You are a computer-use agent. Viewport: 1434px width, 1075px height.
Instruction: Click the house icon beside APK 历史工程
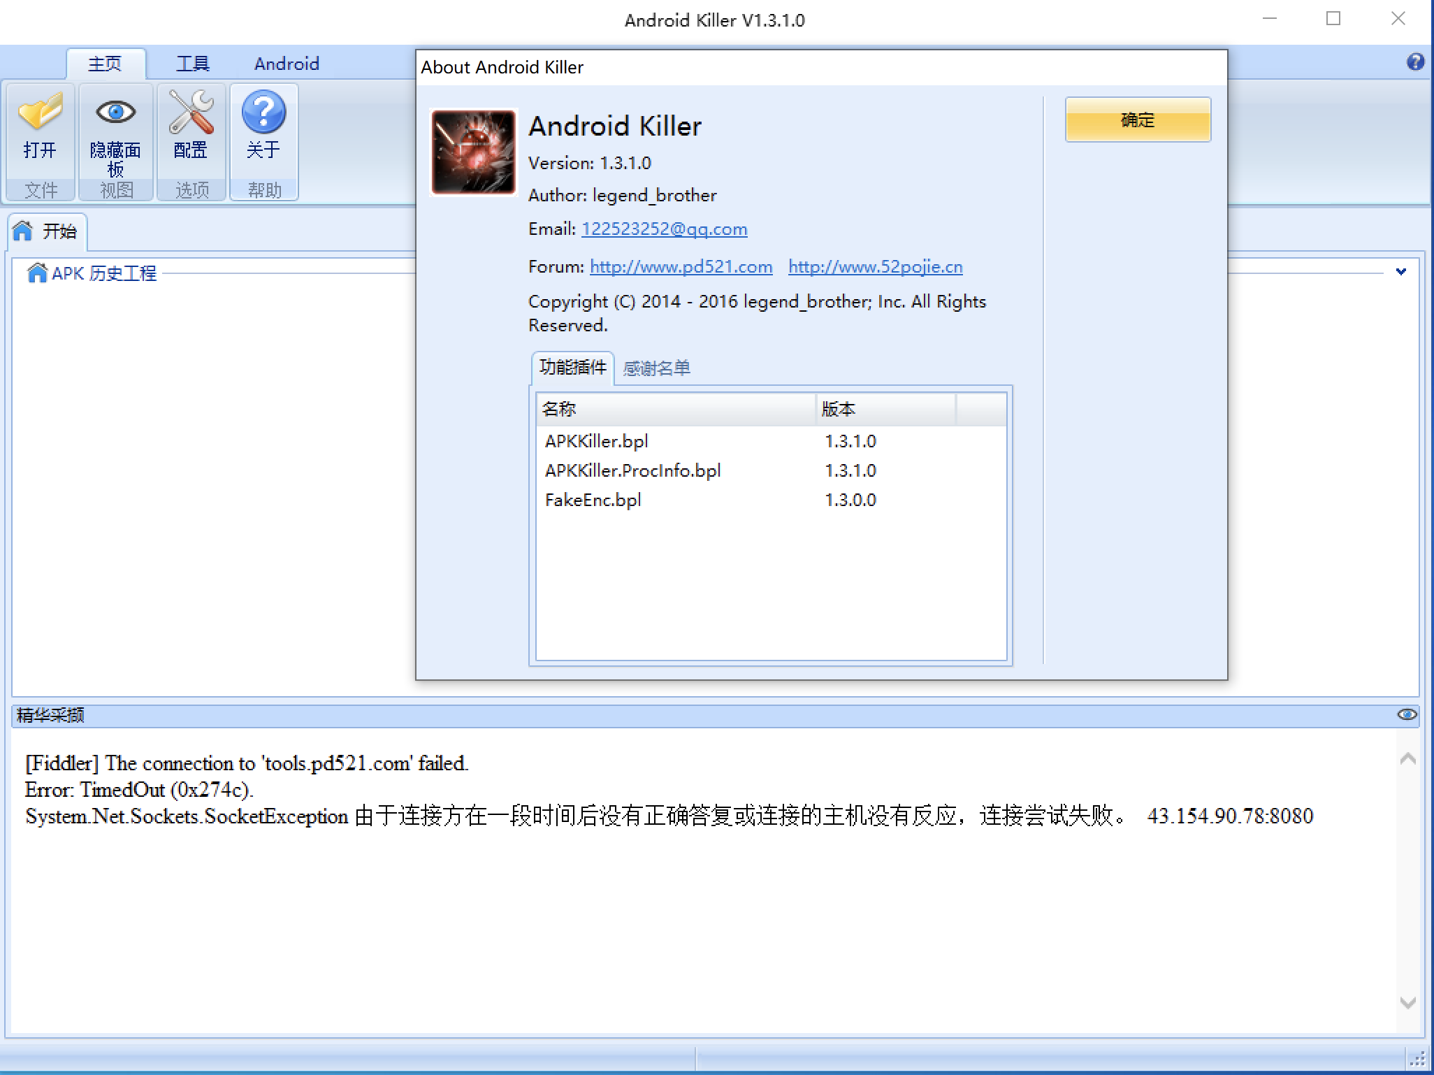pyautogui.click(x=36, y=273)
